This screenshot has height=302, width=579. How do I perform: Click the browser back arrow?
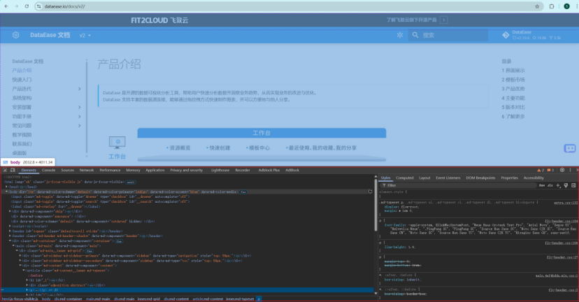pyautogui.click(x=6, y=6)
